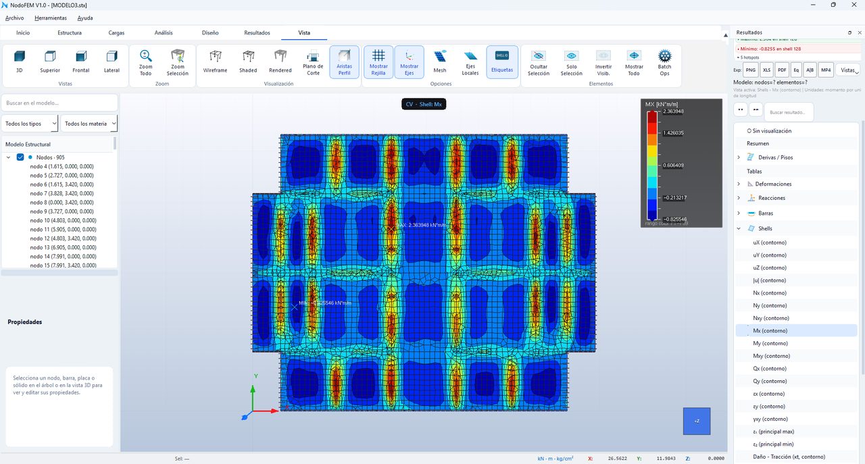Viewport: 865px width, 464px height.
Task: Toggle Mostrar Rejilla grid display
Action: [378, 62]
